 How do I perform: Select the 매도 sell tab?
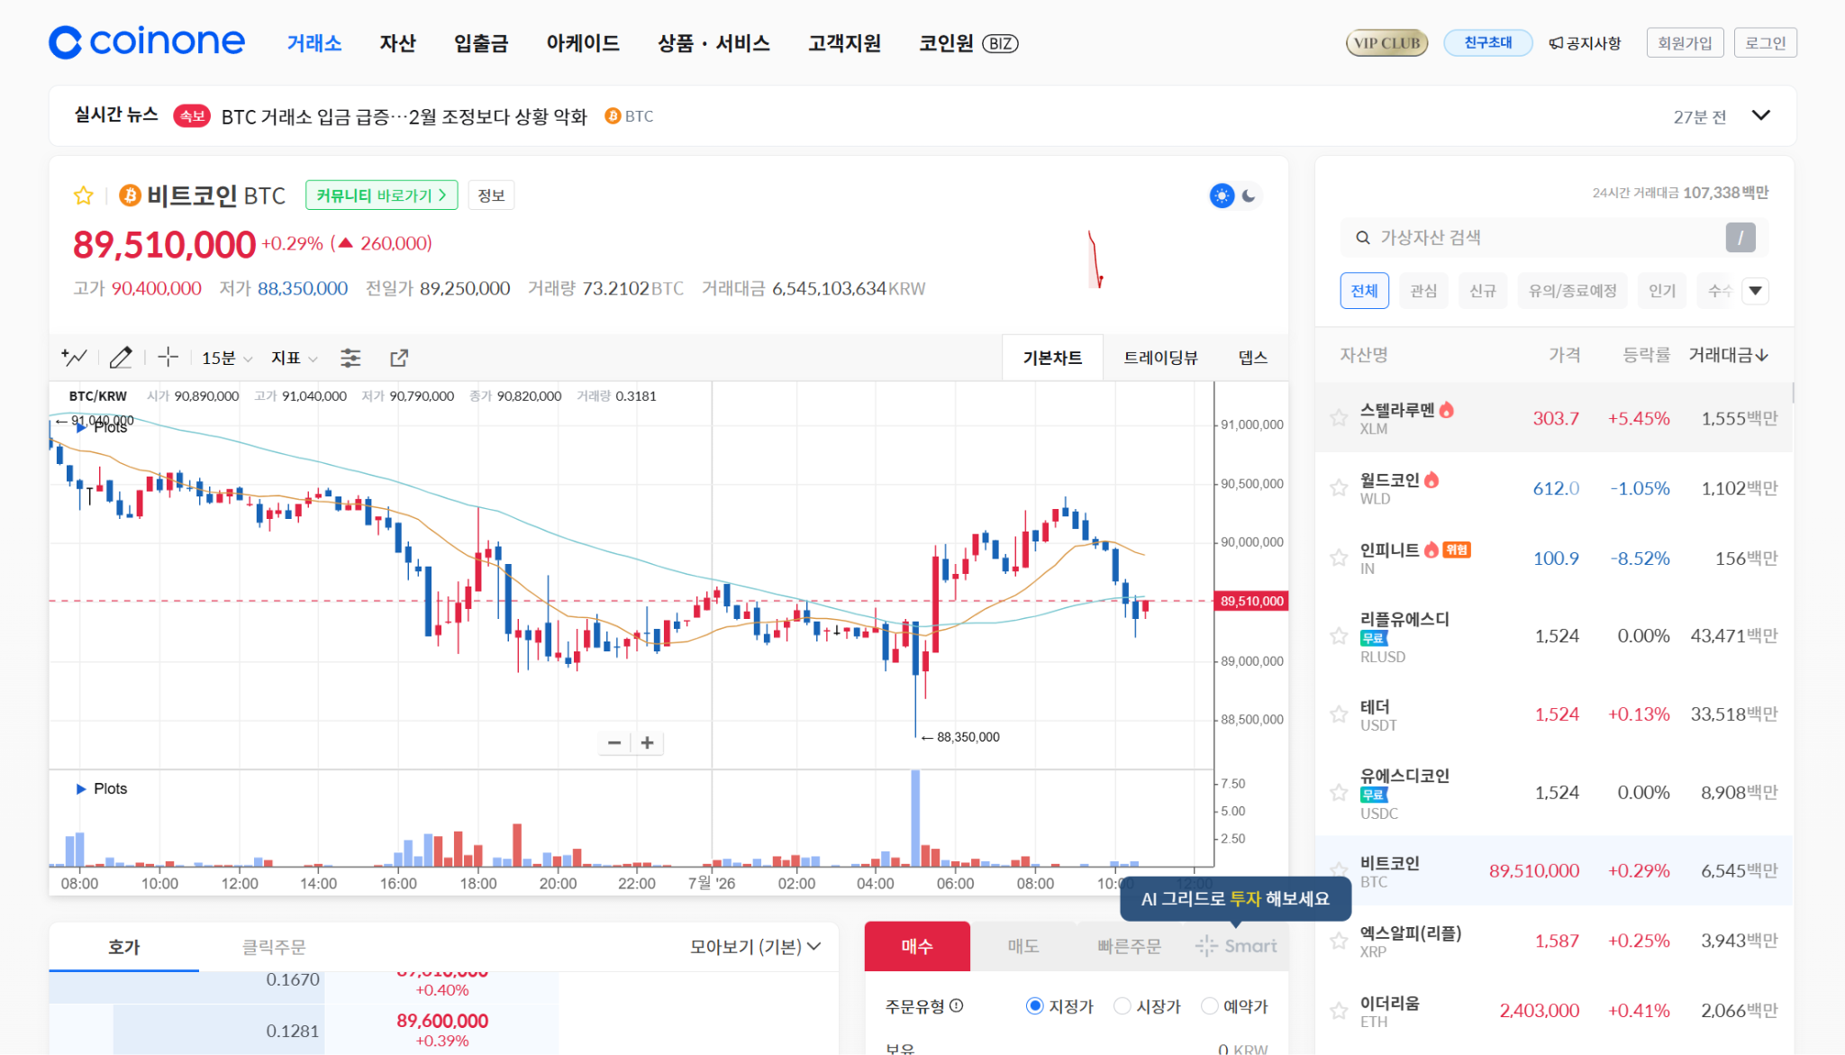coord(1023,946)
